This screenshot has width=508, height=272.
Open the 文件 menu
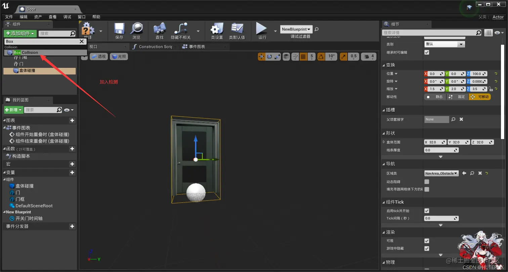[x=9, y=17]
